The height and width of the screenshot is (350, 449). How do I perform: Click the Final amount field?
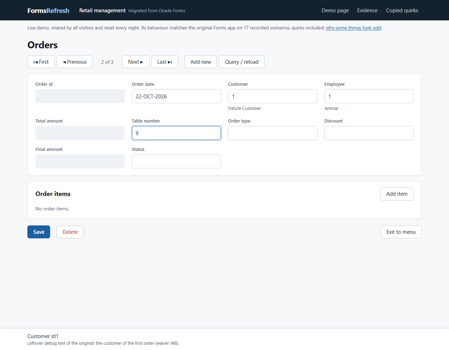coord(80,161)
